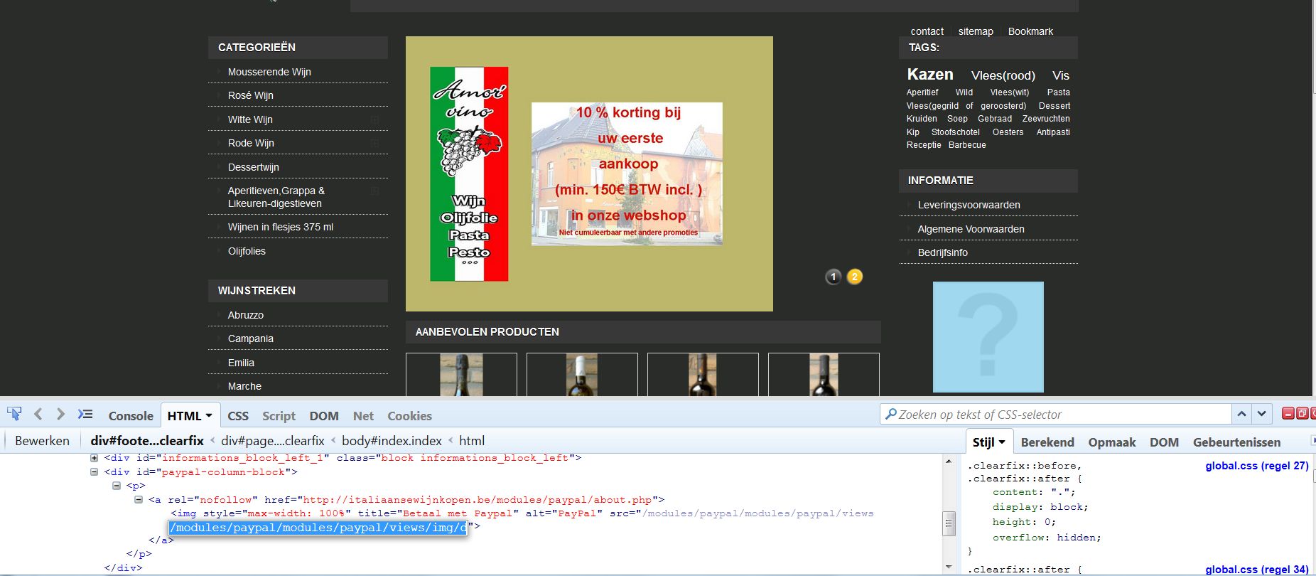Expand the Rode Wijn subcategories
1316x576 pixels.
(x=374, y=143)
